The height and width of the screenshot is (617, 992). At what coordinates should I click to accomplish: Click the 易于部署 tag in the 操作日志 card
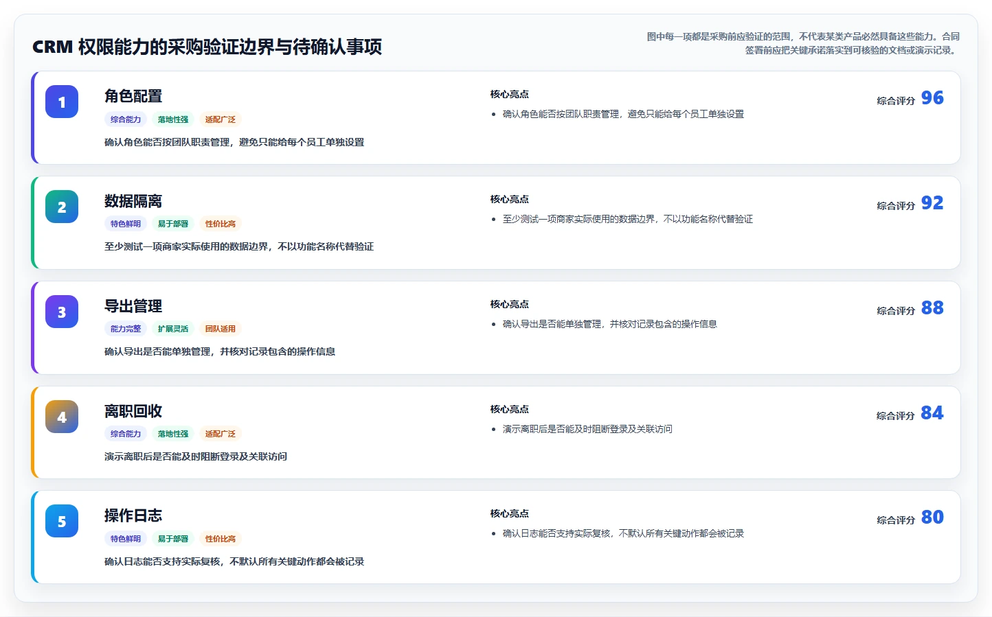click(173, 539)
